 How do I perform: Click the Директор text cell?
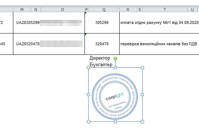point(100,58)
